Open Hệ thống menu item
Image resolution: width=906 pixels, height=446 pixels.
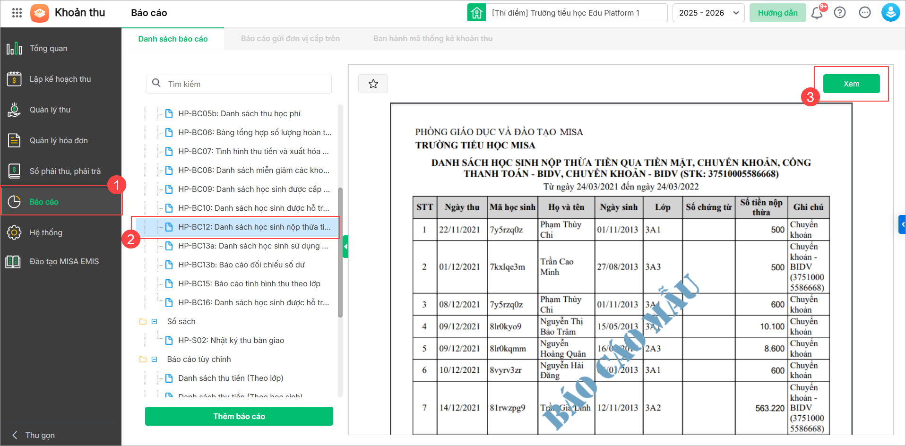61,232
